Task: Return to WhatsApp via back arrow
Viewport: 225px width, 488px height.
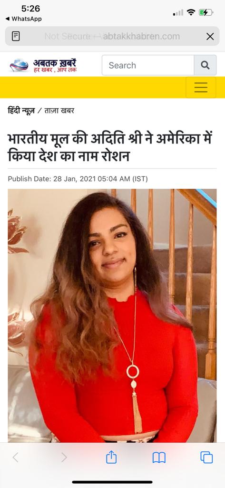Action: pos(24,19)
